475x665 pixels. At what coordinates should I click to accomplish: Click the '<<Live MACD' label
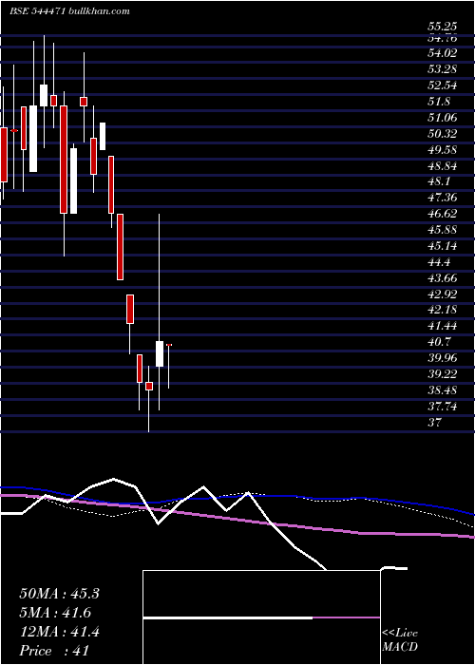click(x=400, y=640)
